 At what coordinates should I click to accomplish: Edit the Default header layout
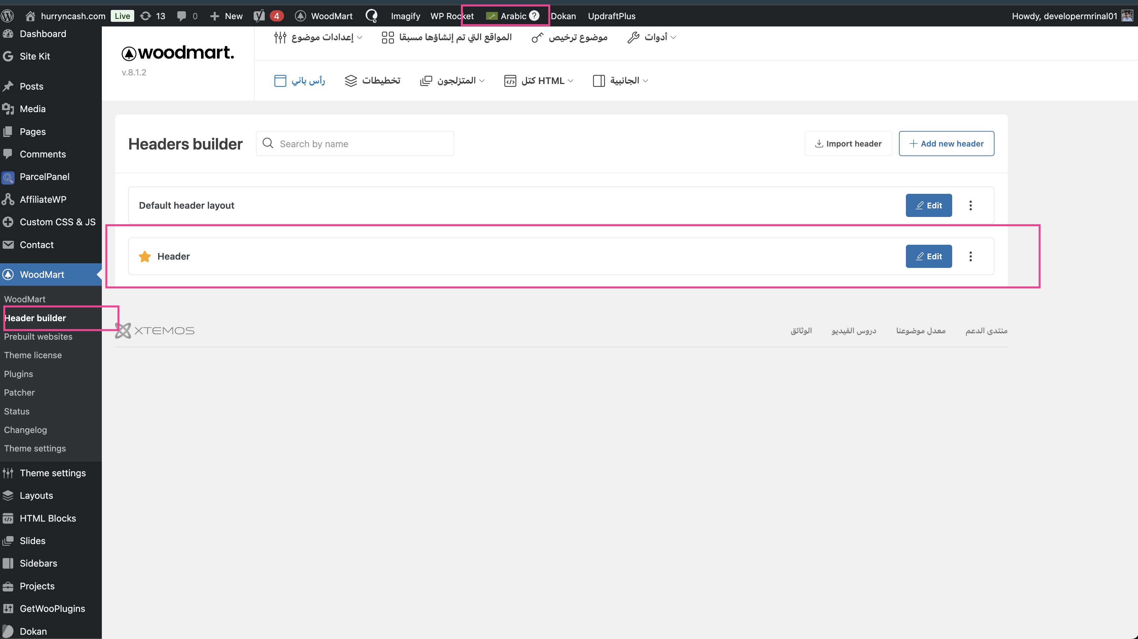click(x=929, y=205)
